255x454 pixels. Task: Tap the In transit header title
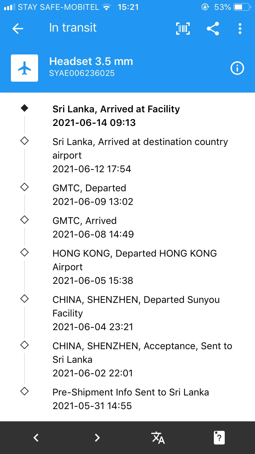(73, 28)
